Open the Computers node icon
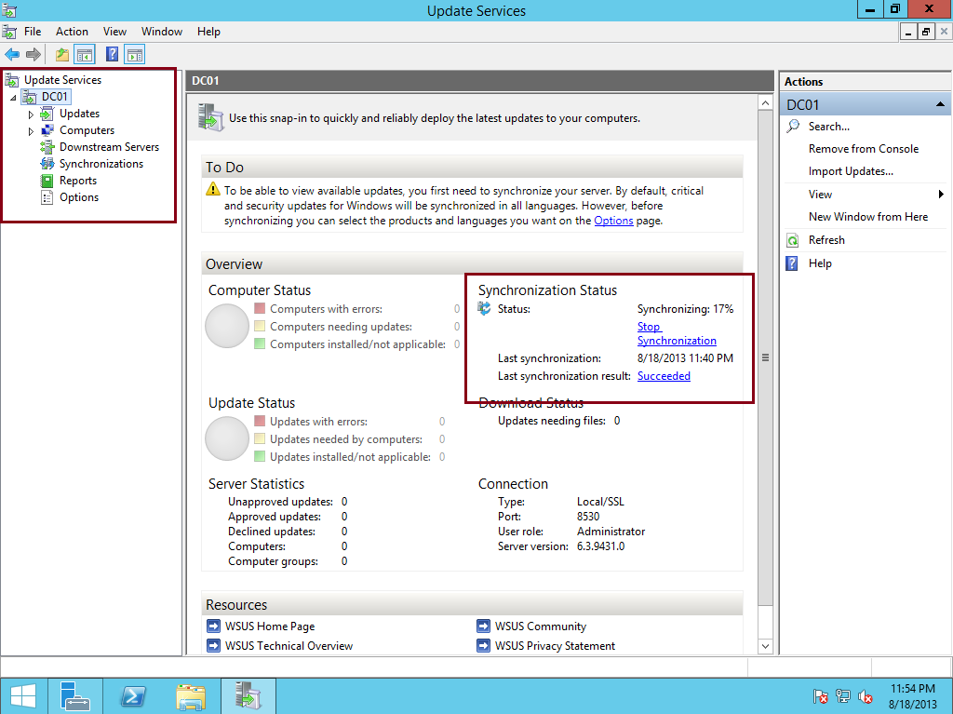This screenshot has height=714, width=953. pos(47,130)
